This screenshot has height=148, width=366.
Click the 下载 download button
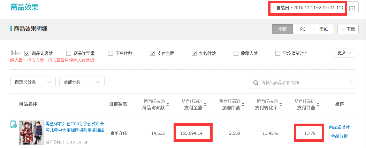click(348, 29)
